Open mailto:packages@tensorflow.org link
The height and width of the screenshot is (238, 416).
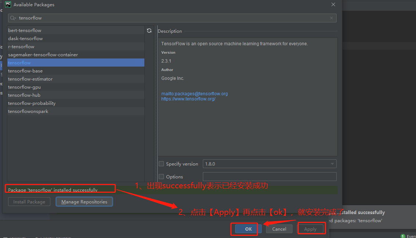point(194,94)
